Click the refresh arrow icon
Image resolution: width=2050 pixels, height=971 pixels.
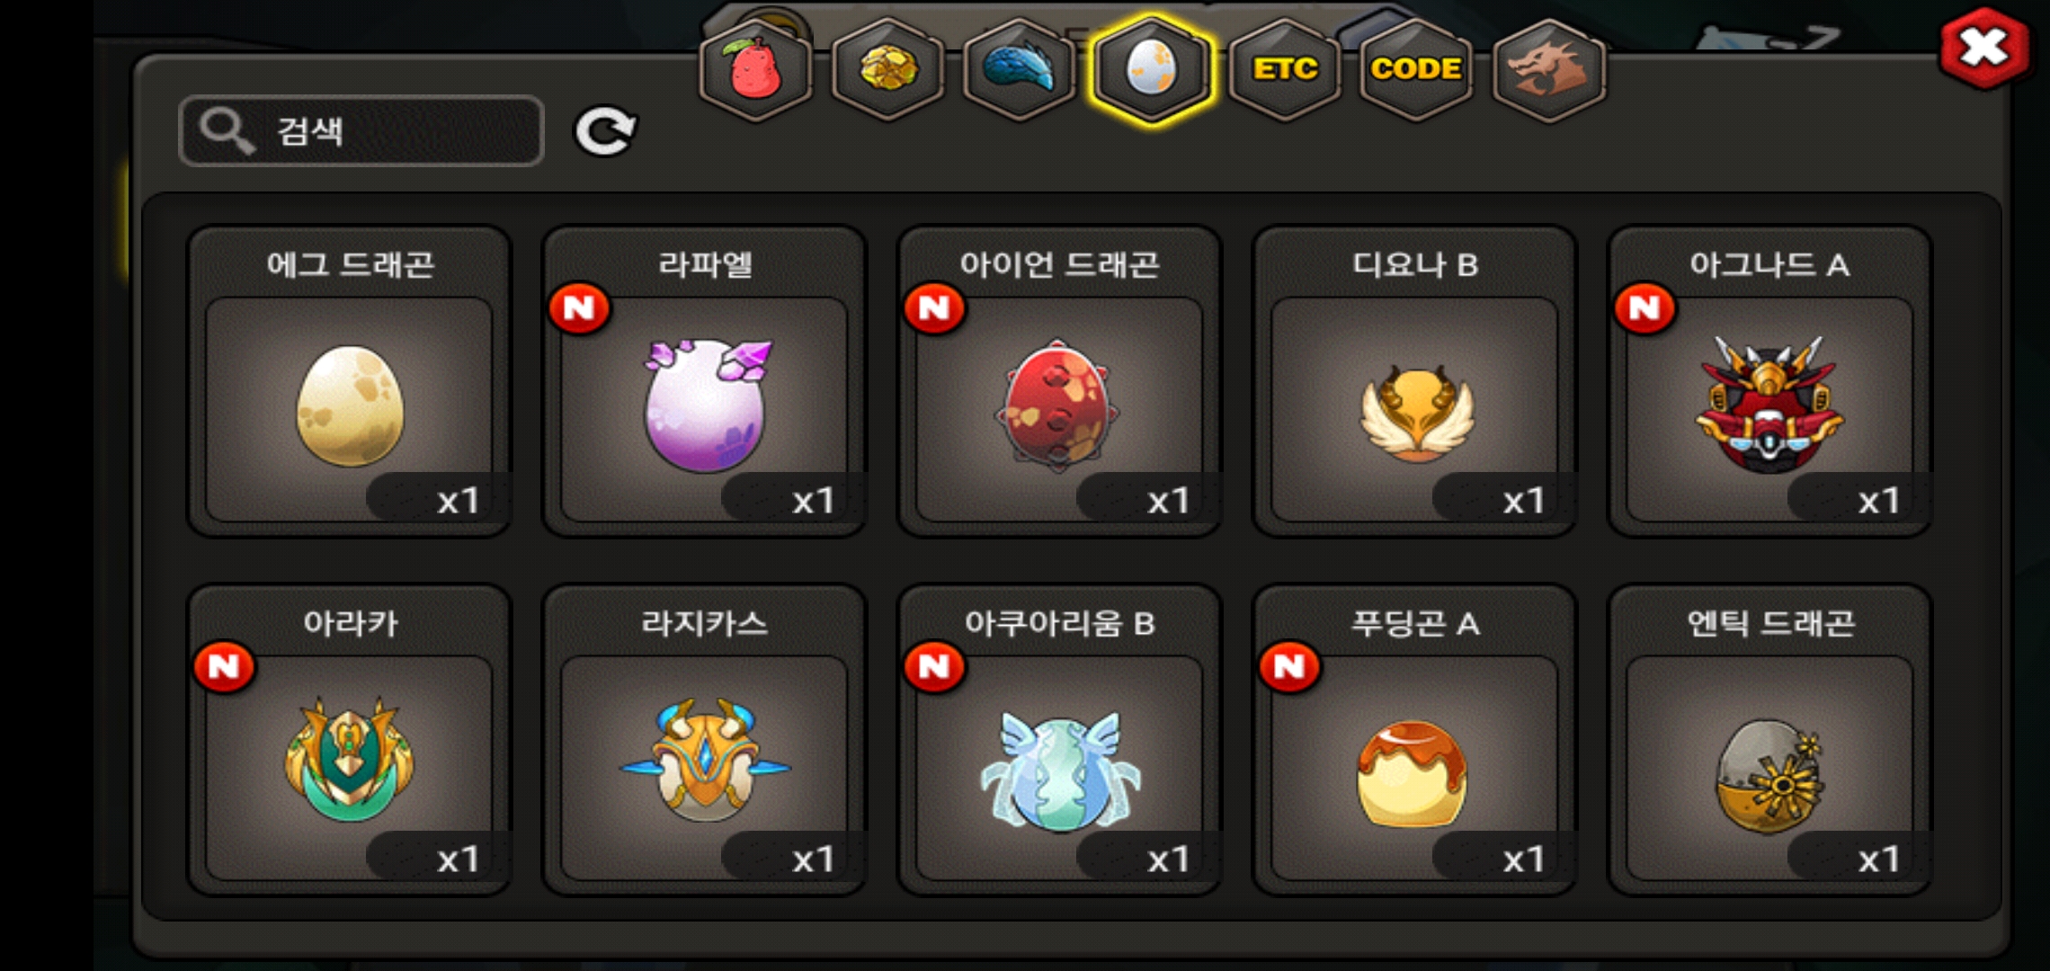point(605,132)
